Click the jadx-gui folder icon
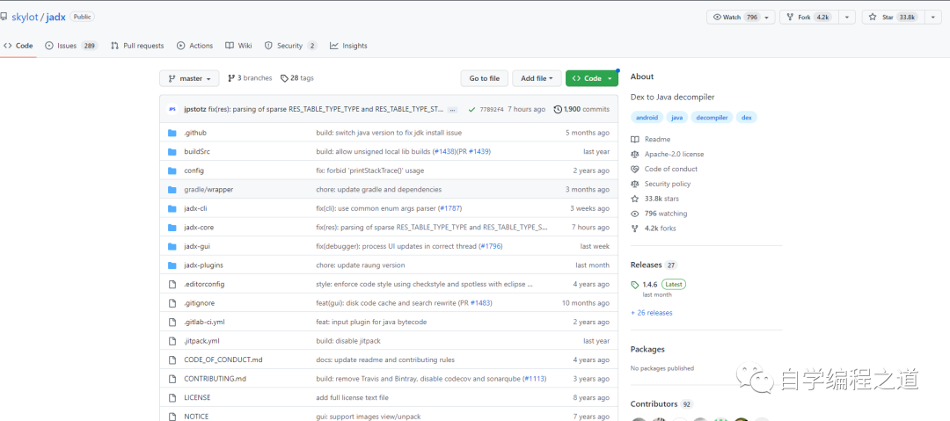950x421 pixels. tap(172, 247)
